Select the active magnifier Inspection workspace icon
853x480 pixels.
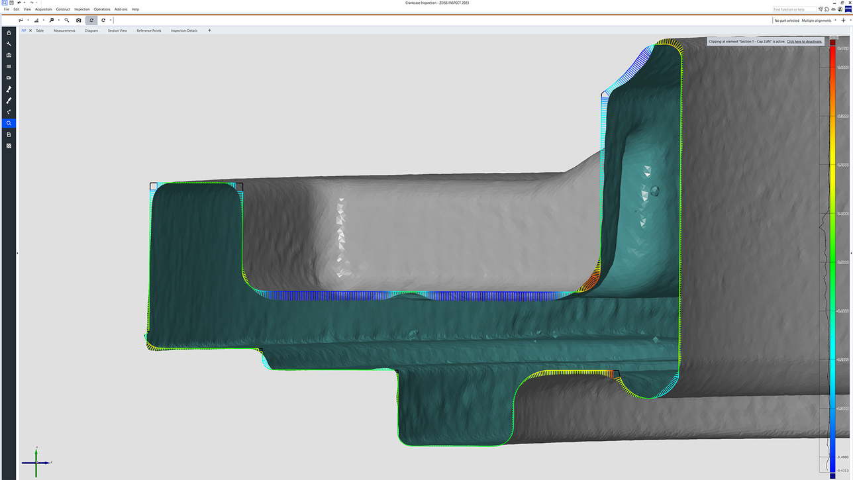(x=9, y=123)
